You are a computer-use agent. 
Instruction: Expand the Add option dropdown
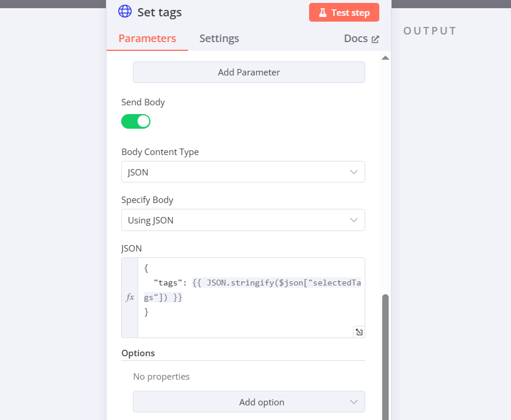249,402
